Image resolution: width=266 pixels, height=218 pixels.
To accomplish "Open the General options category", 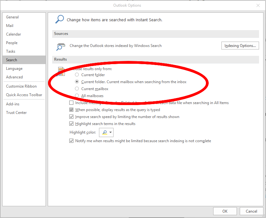I will [x=24, y=17].
